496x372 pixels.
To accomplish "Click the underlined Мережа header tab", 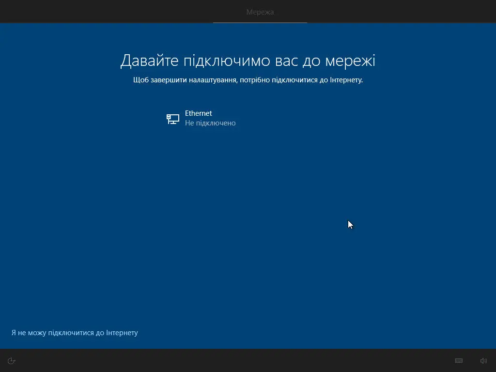I will point(260,12).
